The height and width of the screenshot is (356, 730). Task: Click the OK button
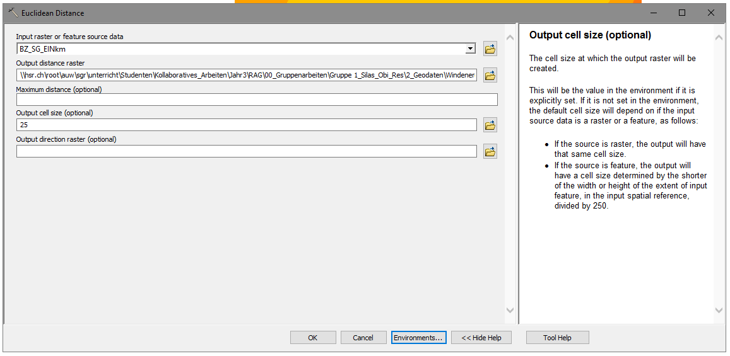[x=313, y=338]
